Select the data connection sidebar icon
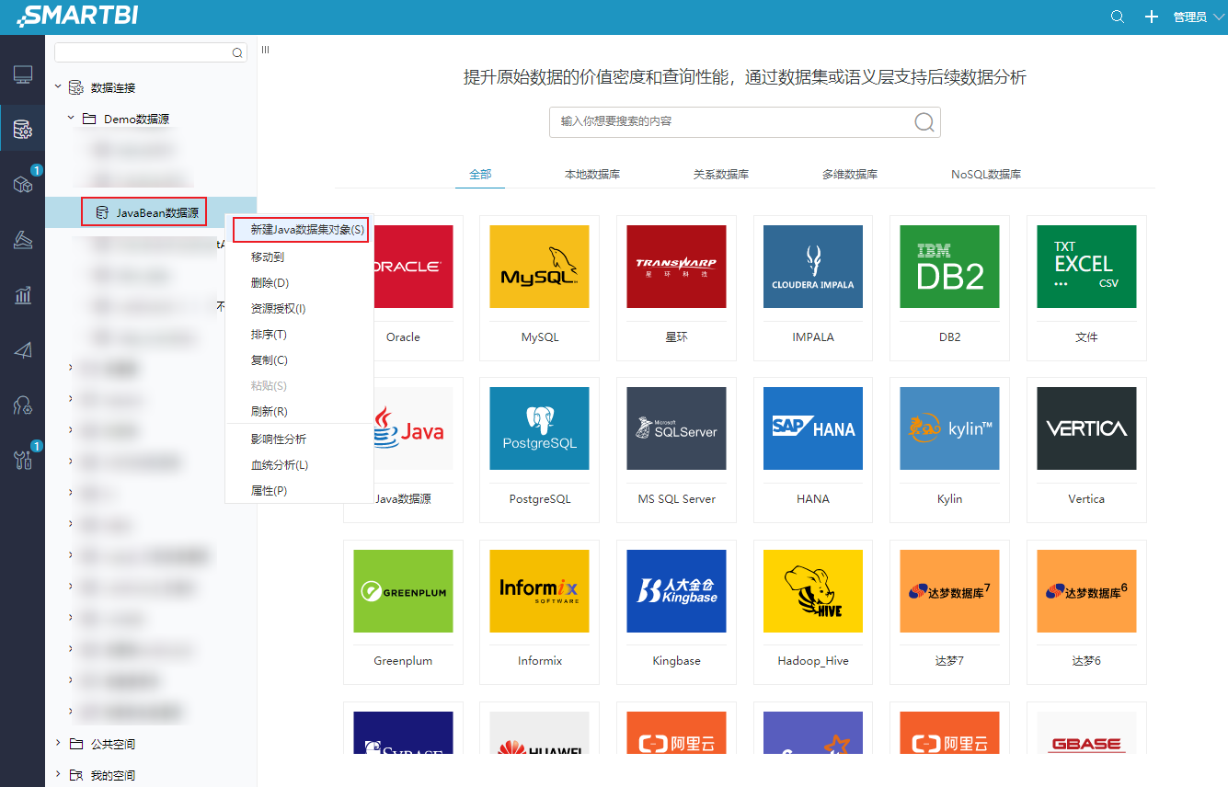The image size is (1228, 787). [23, 130]
